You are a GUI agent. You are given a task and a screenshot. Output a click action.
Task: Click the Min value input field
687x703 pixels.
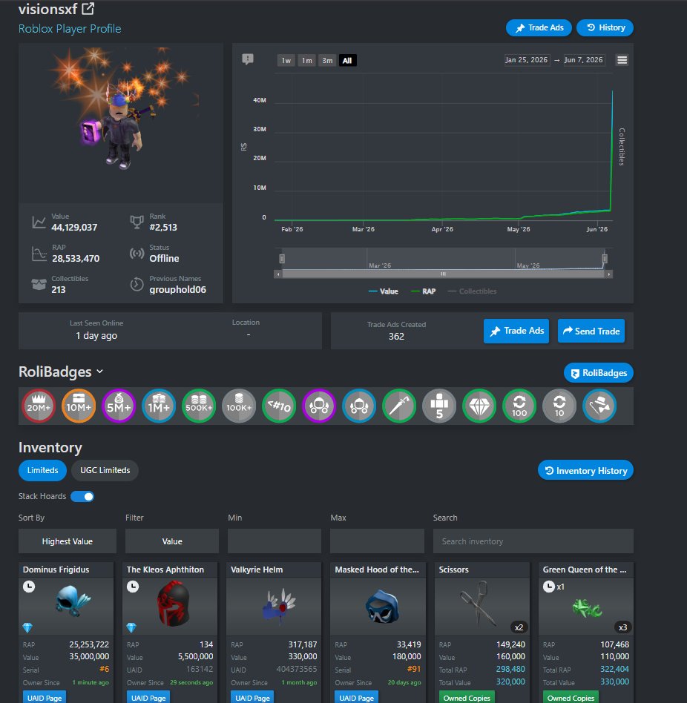tap(275, 541)
